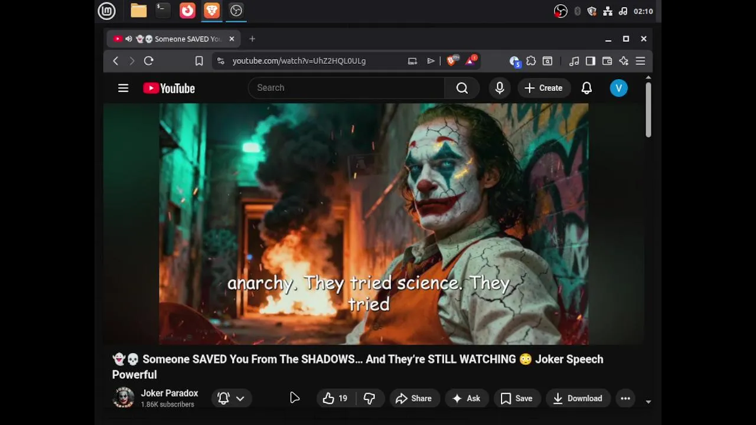Viewport: 756px width, 425px height.
Task: Submit search with magnifier button
Action: tap(462, 88)
